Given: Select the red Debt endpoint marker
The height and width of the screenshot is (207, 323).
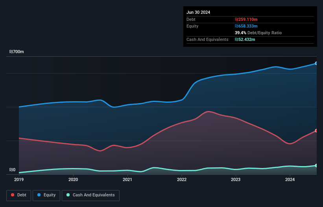Looking at the screenshot, I should pos(316,131).
